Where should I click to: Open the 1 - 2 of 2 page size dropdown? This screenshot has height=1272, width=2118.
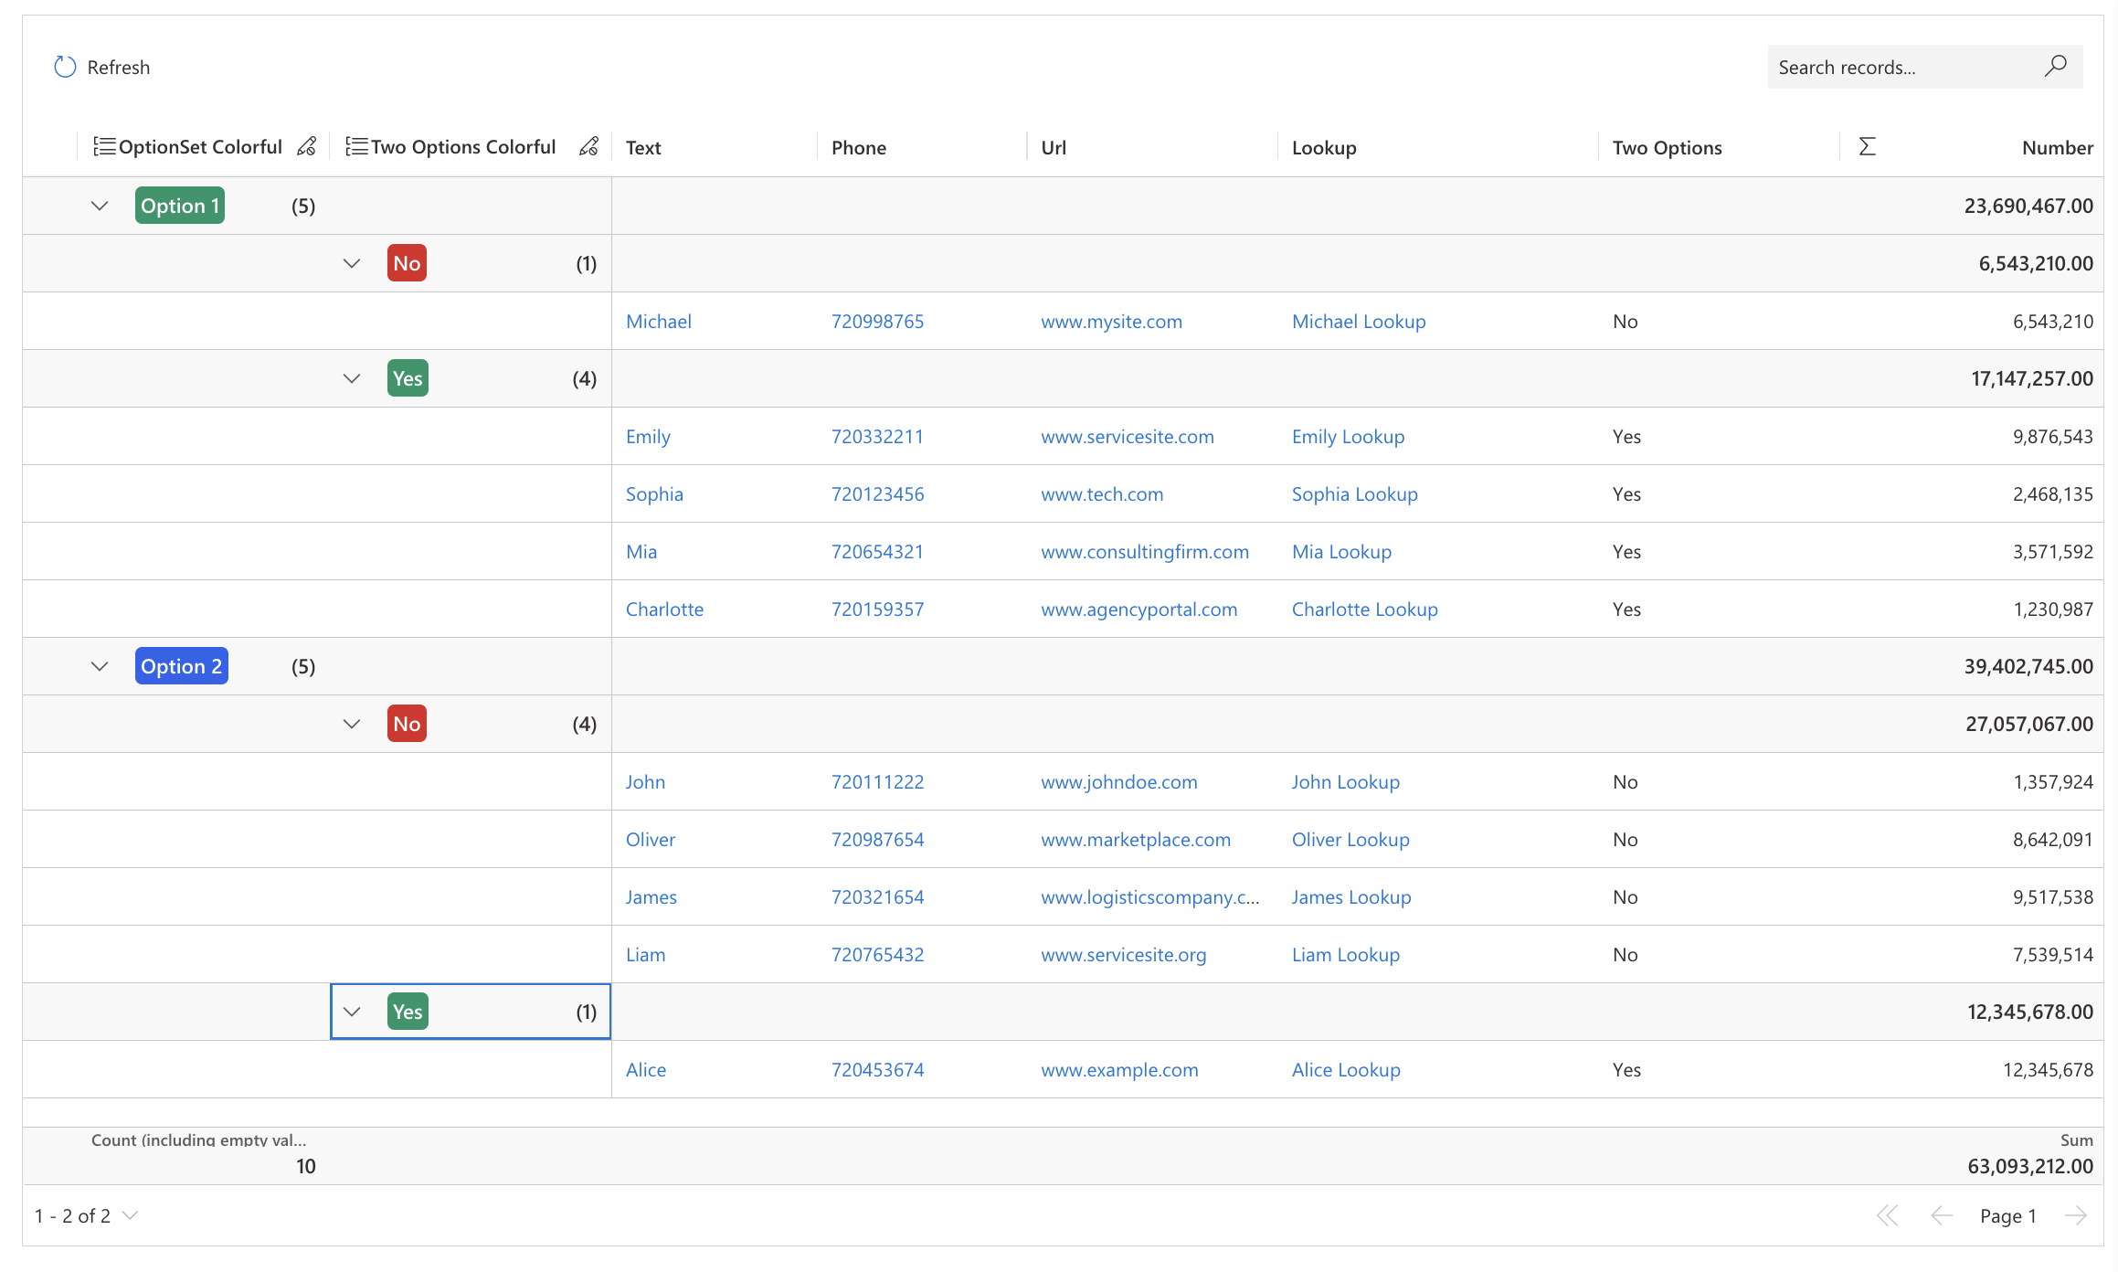[x=131, y=1215]
